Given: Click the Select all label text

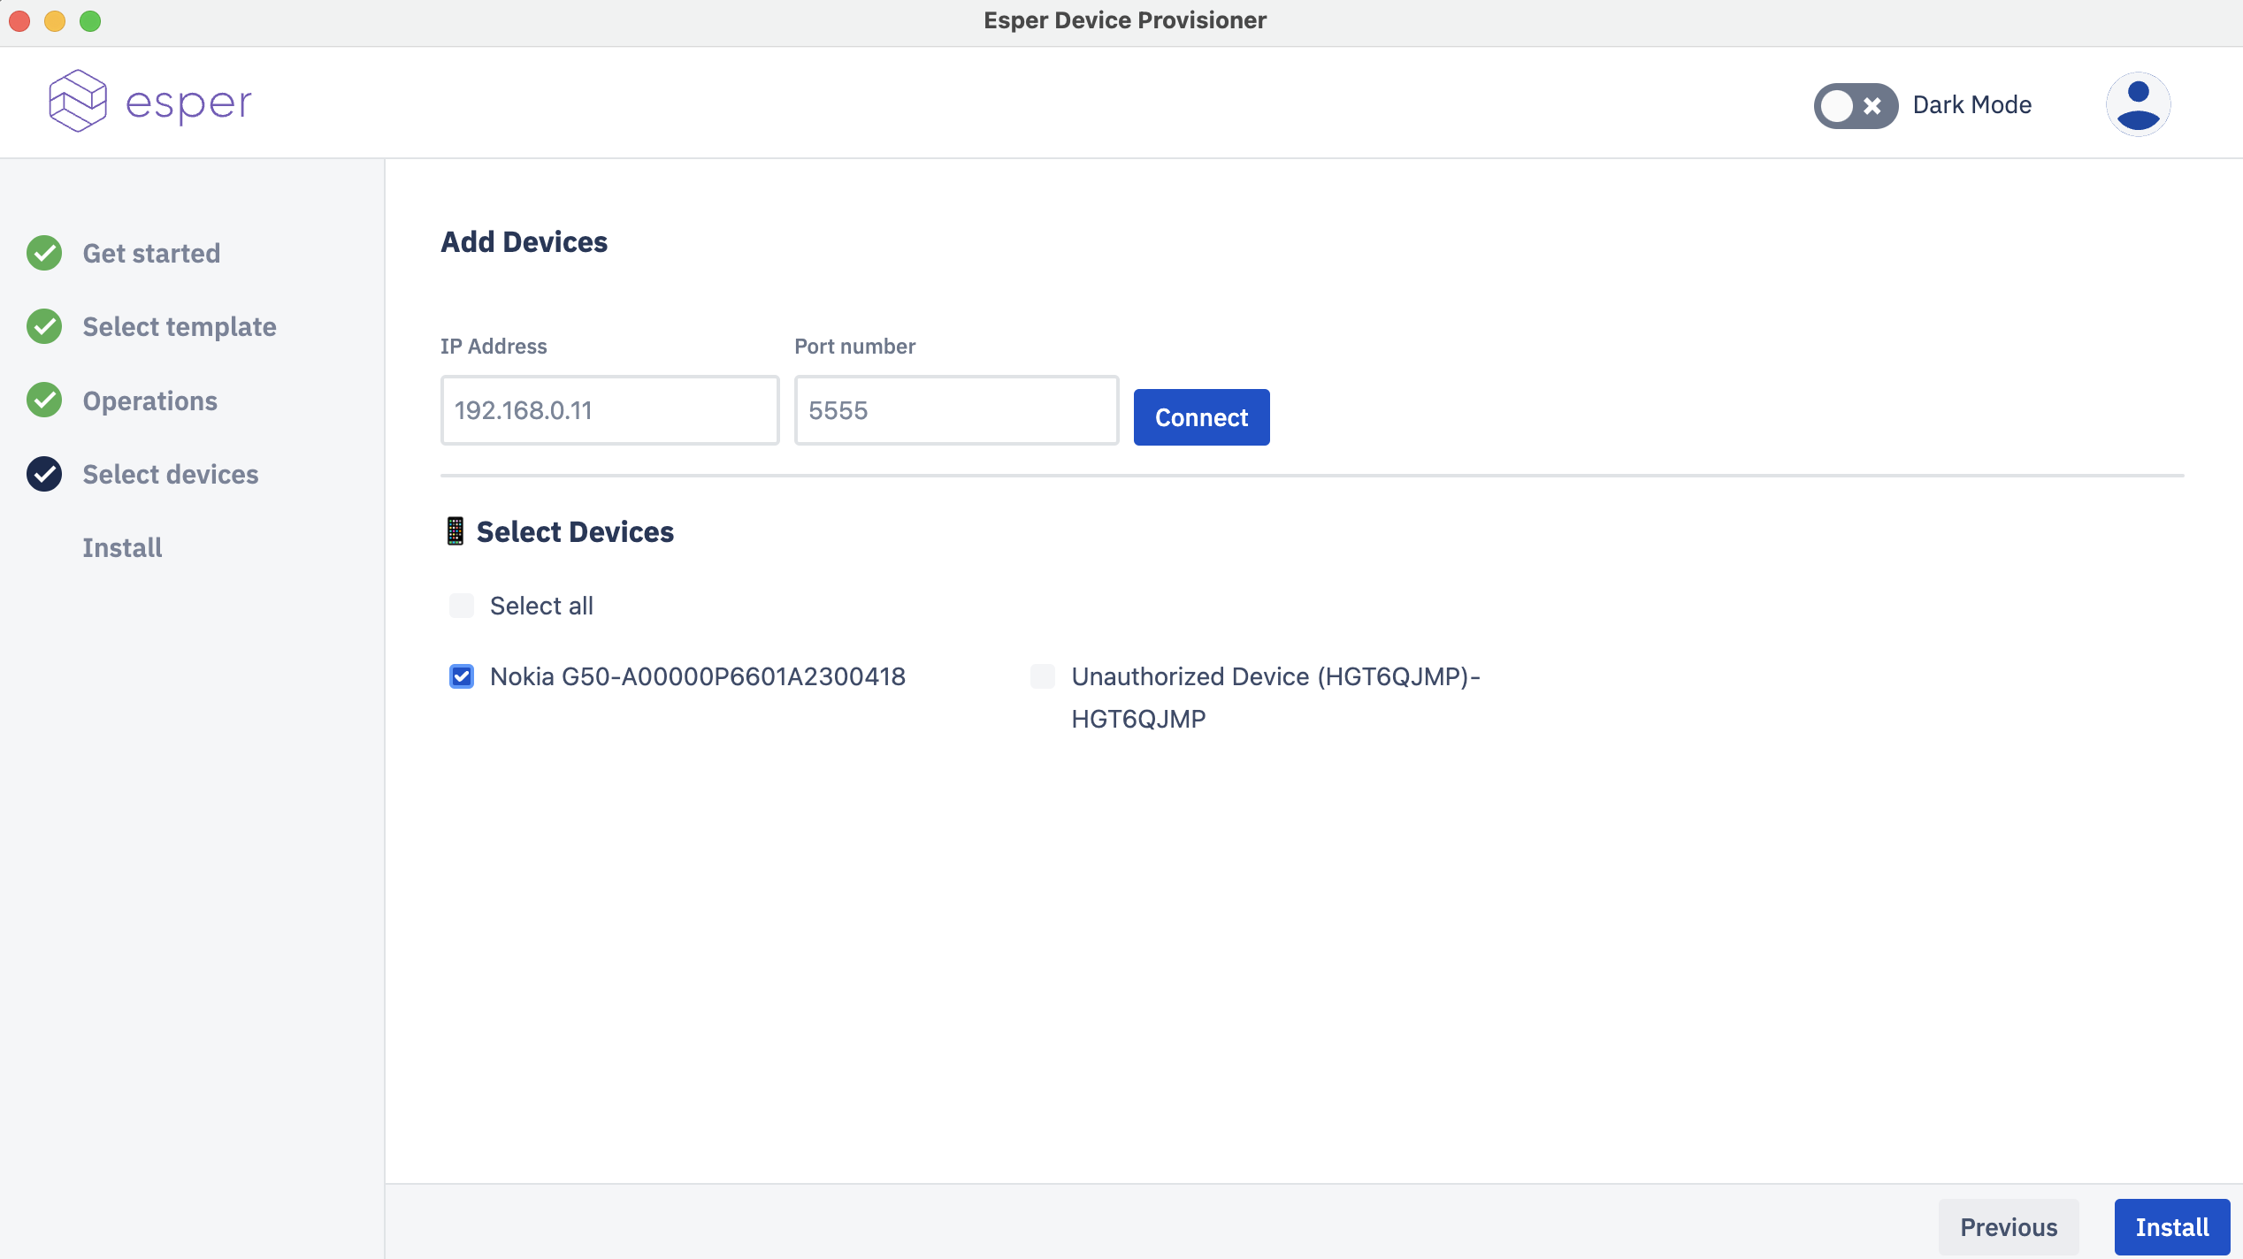Looking at the screenshot, I should tap(541, 606).
